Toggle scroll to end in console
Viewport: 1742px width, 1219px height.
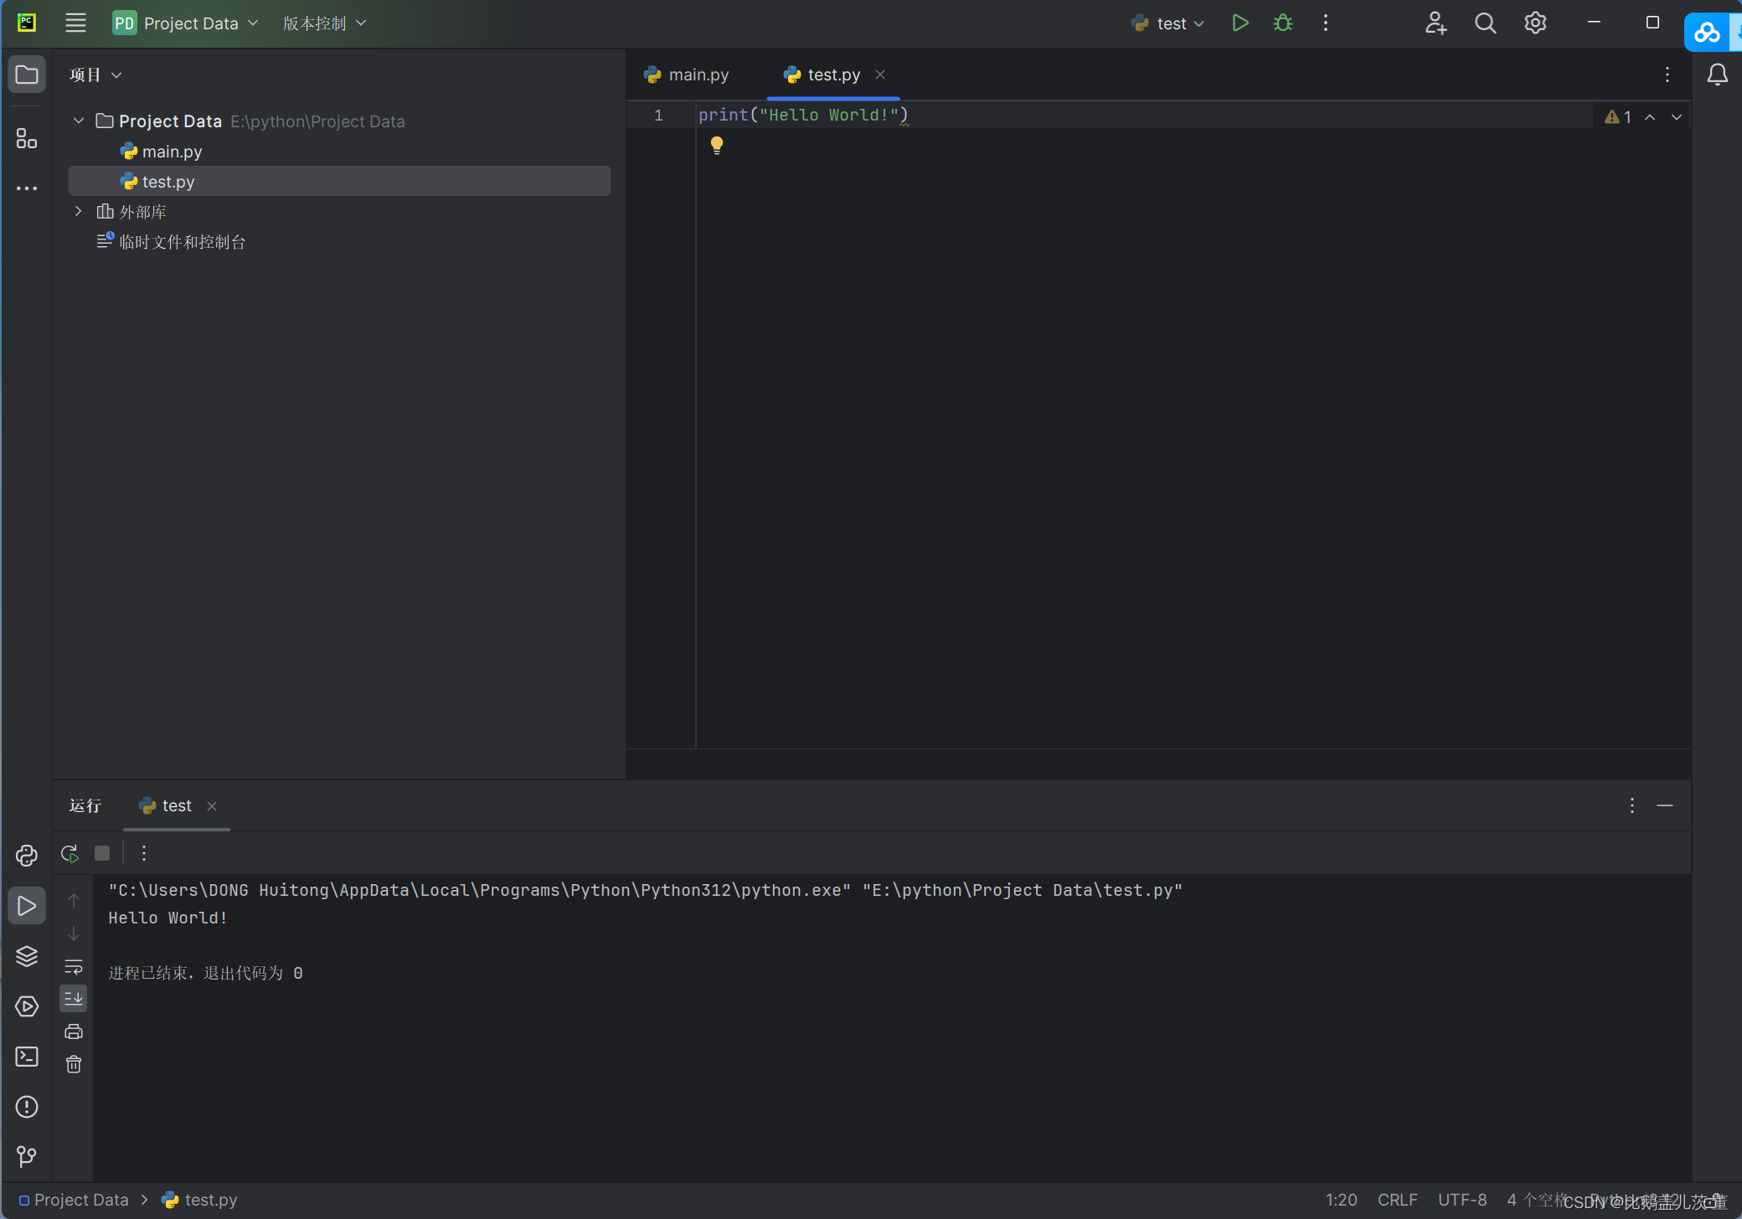point(74,998)
